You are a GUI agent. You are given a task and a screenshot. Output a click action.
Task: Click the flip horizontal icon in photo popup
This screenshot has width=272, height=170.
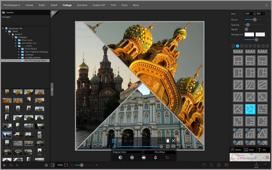[x=168, y=146]
